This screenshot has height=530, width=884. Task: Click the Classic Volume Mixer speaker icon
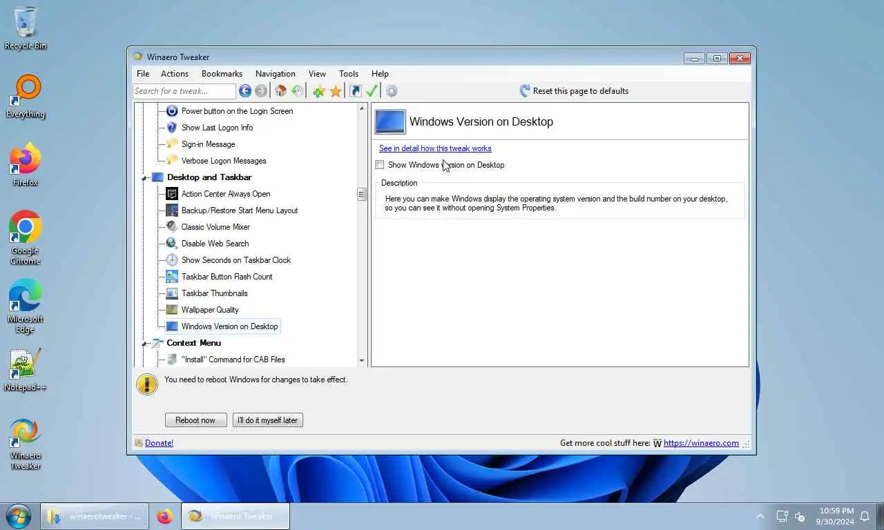pos(172,227)
